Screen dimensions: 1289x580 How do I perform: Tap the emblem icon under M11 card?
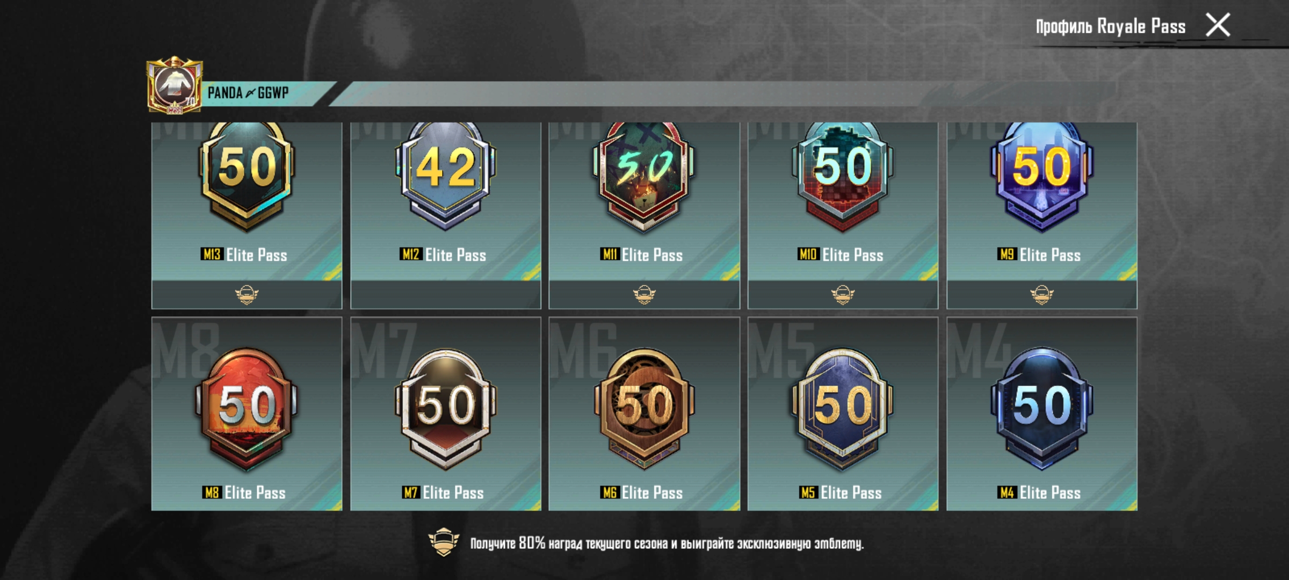click(x=644, y=294)
